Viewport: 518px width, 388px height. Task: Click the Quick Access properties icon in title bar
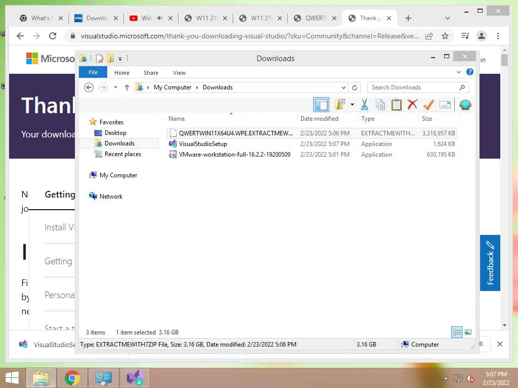coord(99,59)
